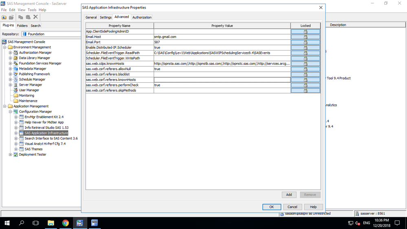Open Google Chrome from the taskbar

66,223
